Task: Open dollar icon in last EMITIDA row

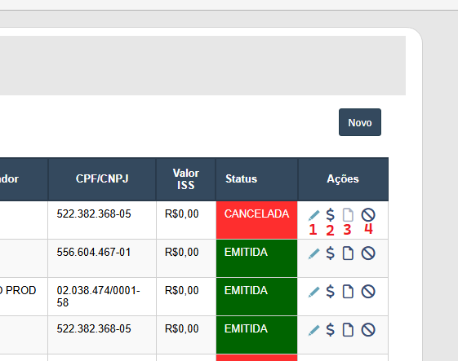Action: tap(331, 330)
